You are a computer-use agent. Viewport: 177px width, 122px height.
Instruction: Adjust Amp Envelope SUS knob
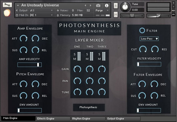[x=23, y=50]
